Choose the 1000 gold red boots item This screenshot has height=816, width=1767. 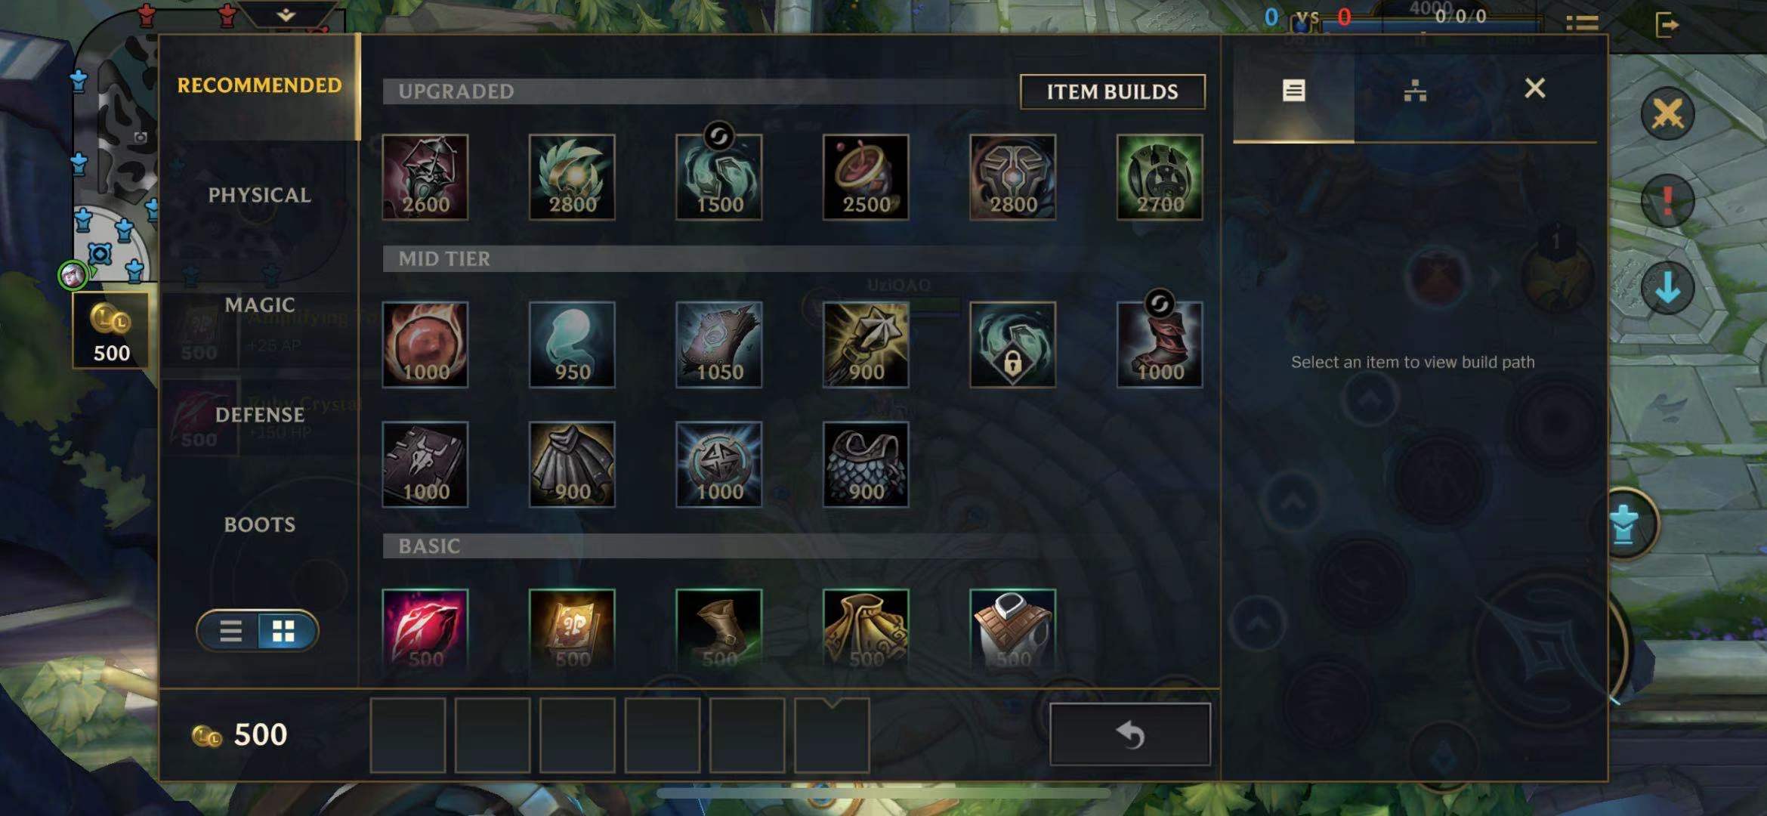1160,345
